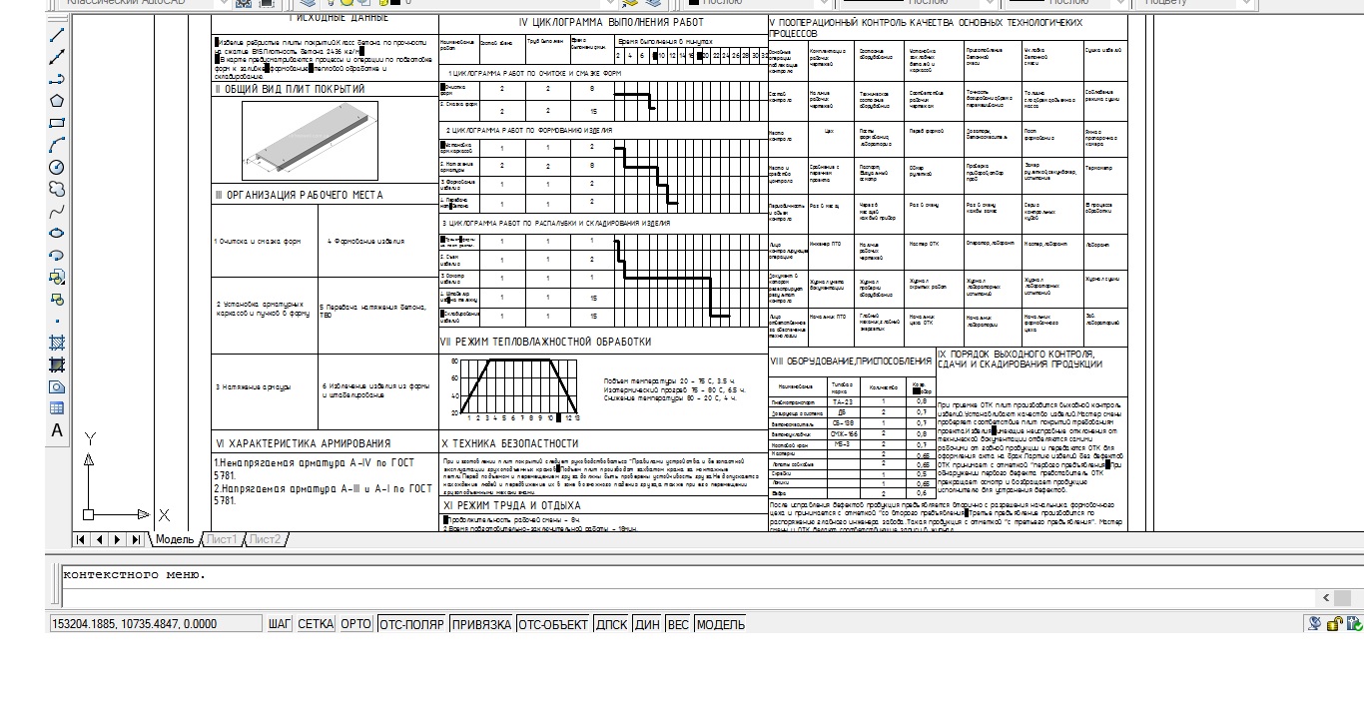Click the command line input field
Screen dimensions: 1364x727
[689, 597]
